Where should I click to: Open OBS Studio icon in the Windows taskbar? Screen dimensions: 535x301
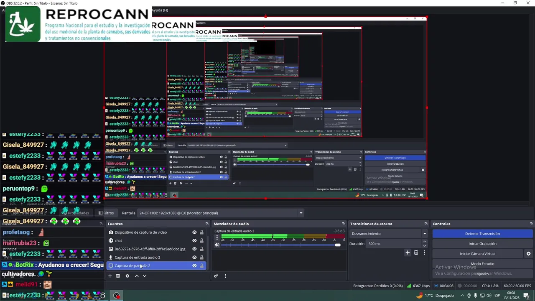tap(117, 296)
